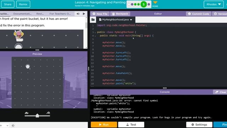The image size is (227, 128).
Task: Open the Rhodes user account dropdown
Action: 214,4
